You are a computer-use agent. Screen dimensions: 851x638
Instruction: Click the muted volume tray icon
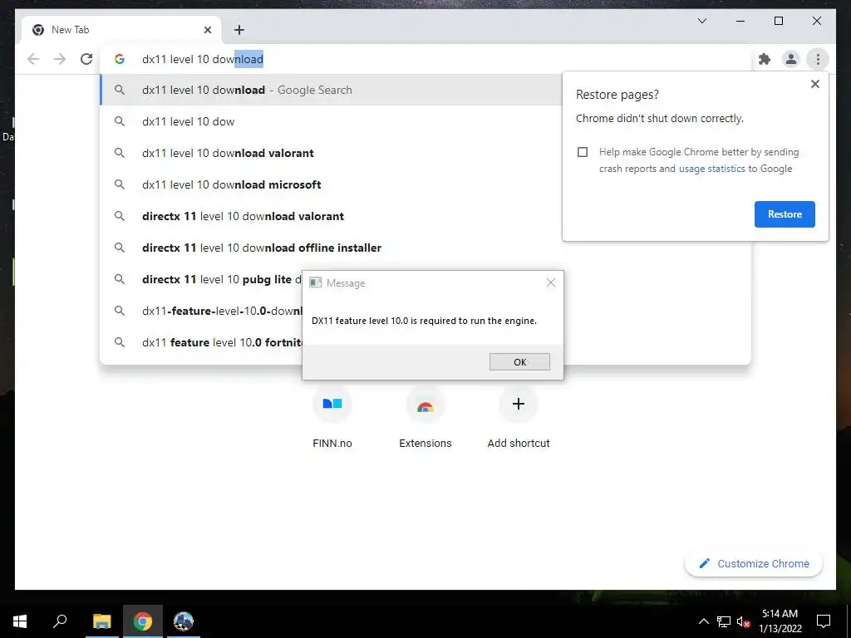click(x=744, y=621)
